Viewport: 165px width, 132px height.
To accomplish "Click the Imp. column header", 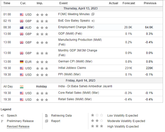I will (40, 3).
